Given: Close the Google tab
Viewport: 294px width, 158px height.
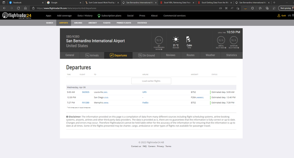Looking at the screenshot, I should click(x=80, y=3).
